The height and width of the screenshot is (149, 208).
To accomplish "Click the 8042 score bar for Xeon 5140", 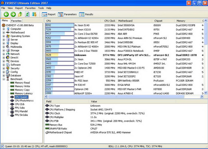I will (x=60, y=25).
